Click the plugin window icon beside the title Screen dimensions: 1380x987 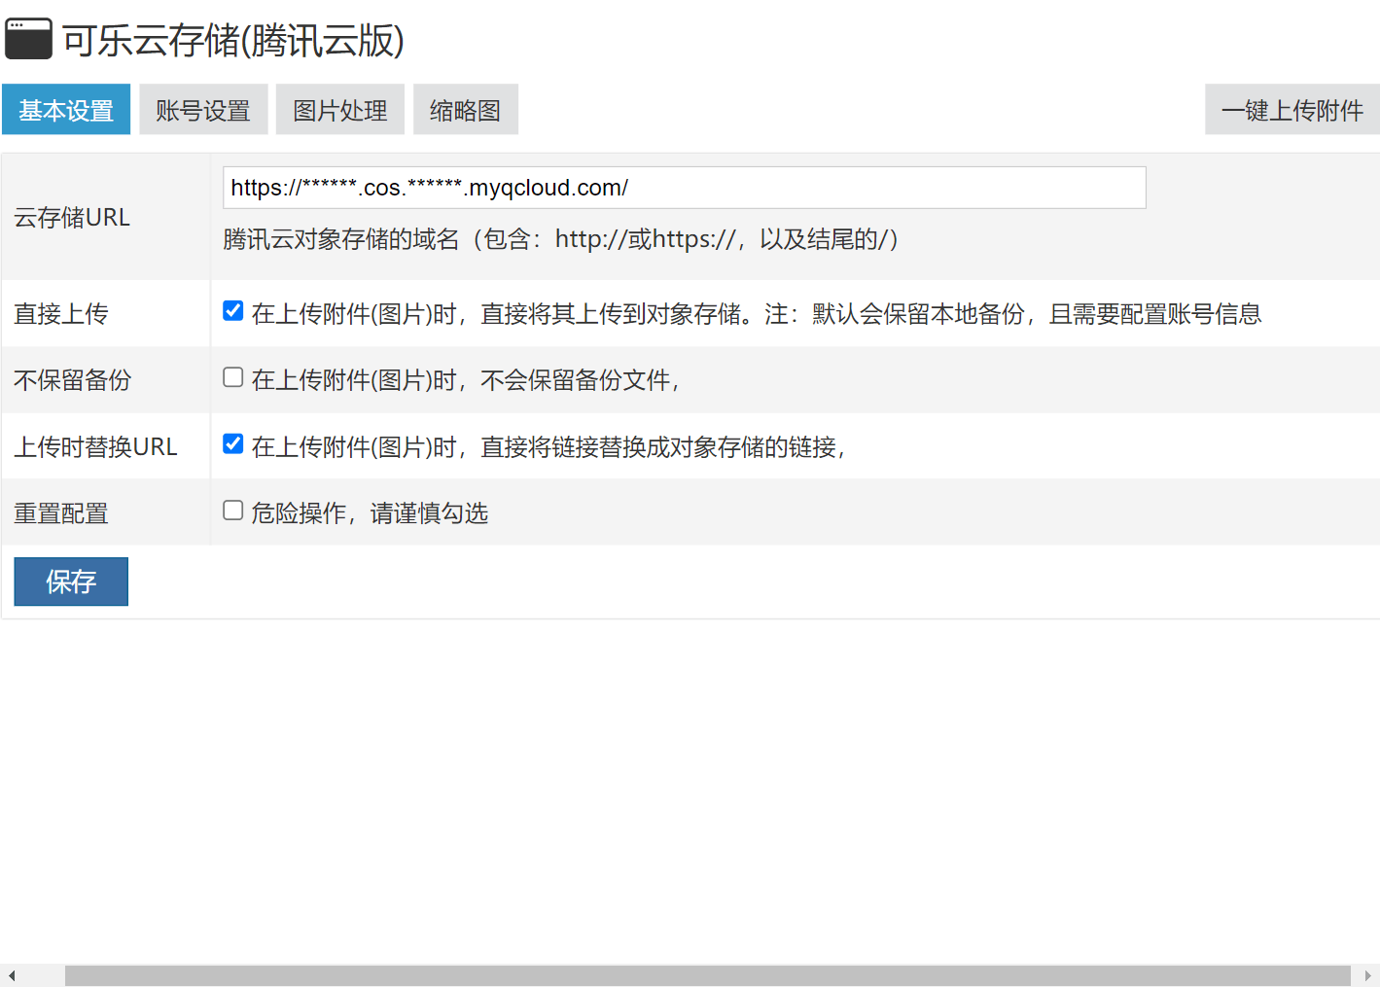tap(28, 39)
